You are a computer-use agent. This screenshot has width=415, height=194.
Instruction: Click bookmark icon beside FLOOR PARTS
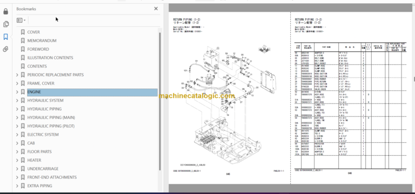[x=23, y=152]
